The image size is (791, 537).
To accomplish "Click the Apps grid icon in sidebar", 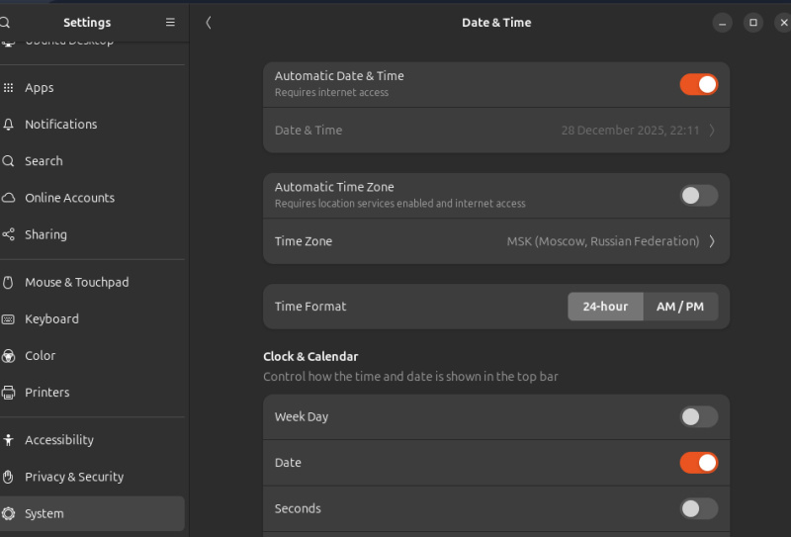I will [9, 88].
